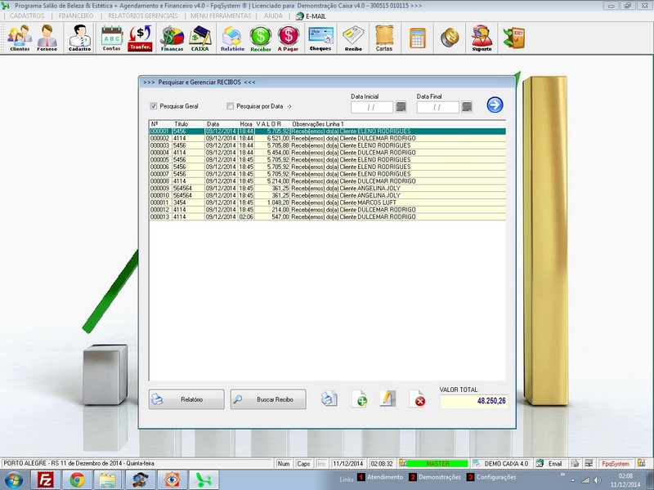Click the Data Final date field
The width and height of the screenshot is (654, 490).
tap(437, 107)
